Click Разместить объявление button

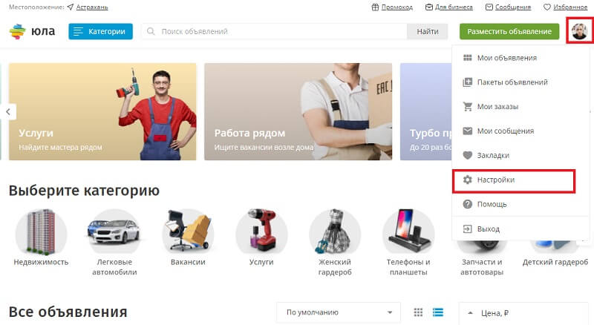[x=509, y=31]
